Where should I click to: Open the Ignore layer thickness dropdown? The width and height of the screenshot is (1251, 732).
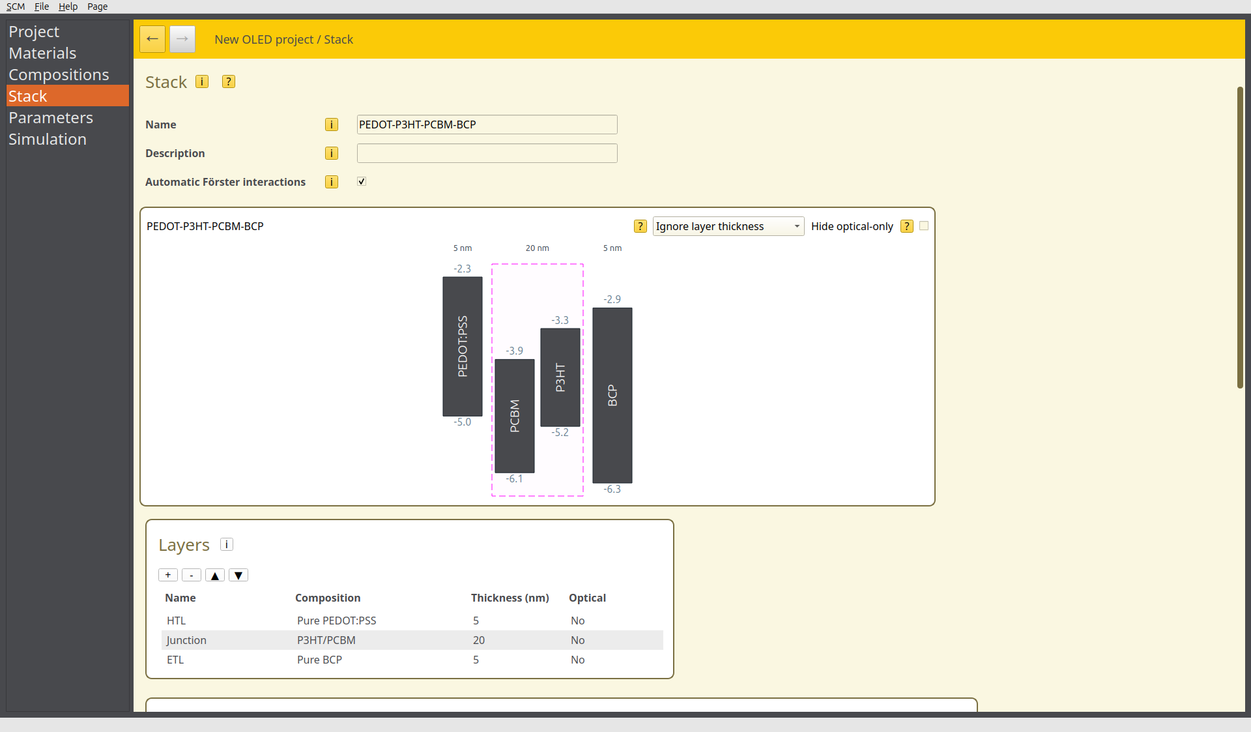[x=728, y=226]
